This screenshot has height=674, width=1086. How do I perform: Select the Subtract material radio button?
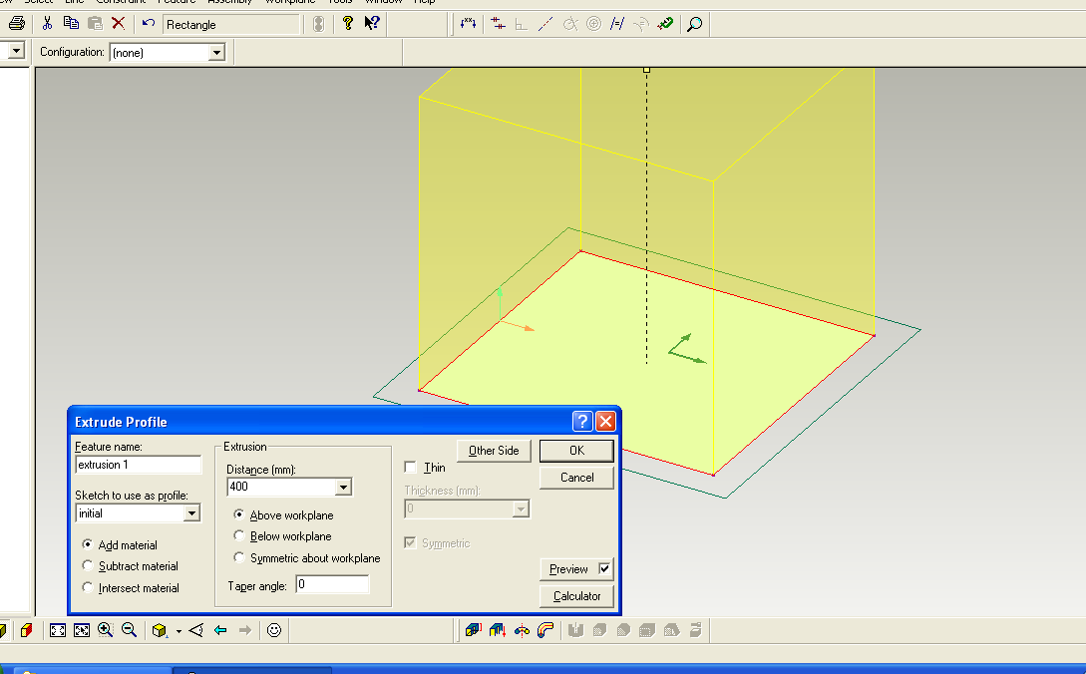88,566
